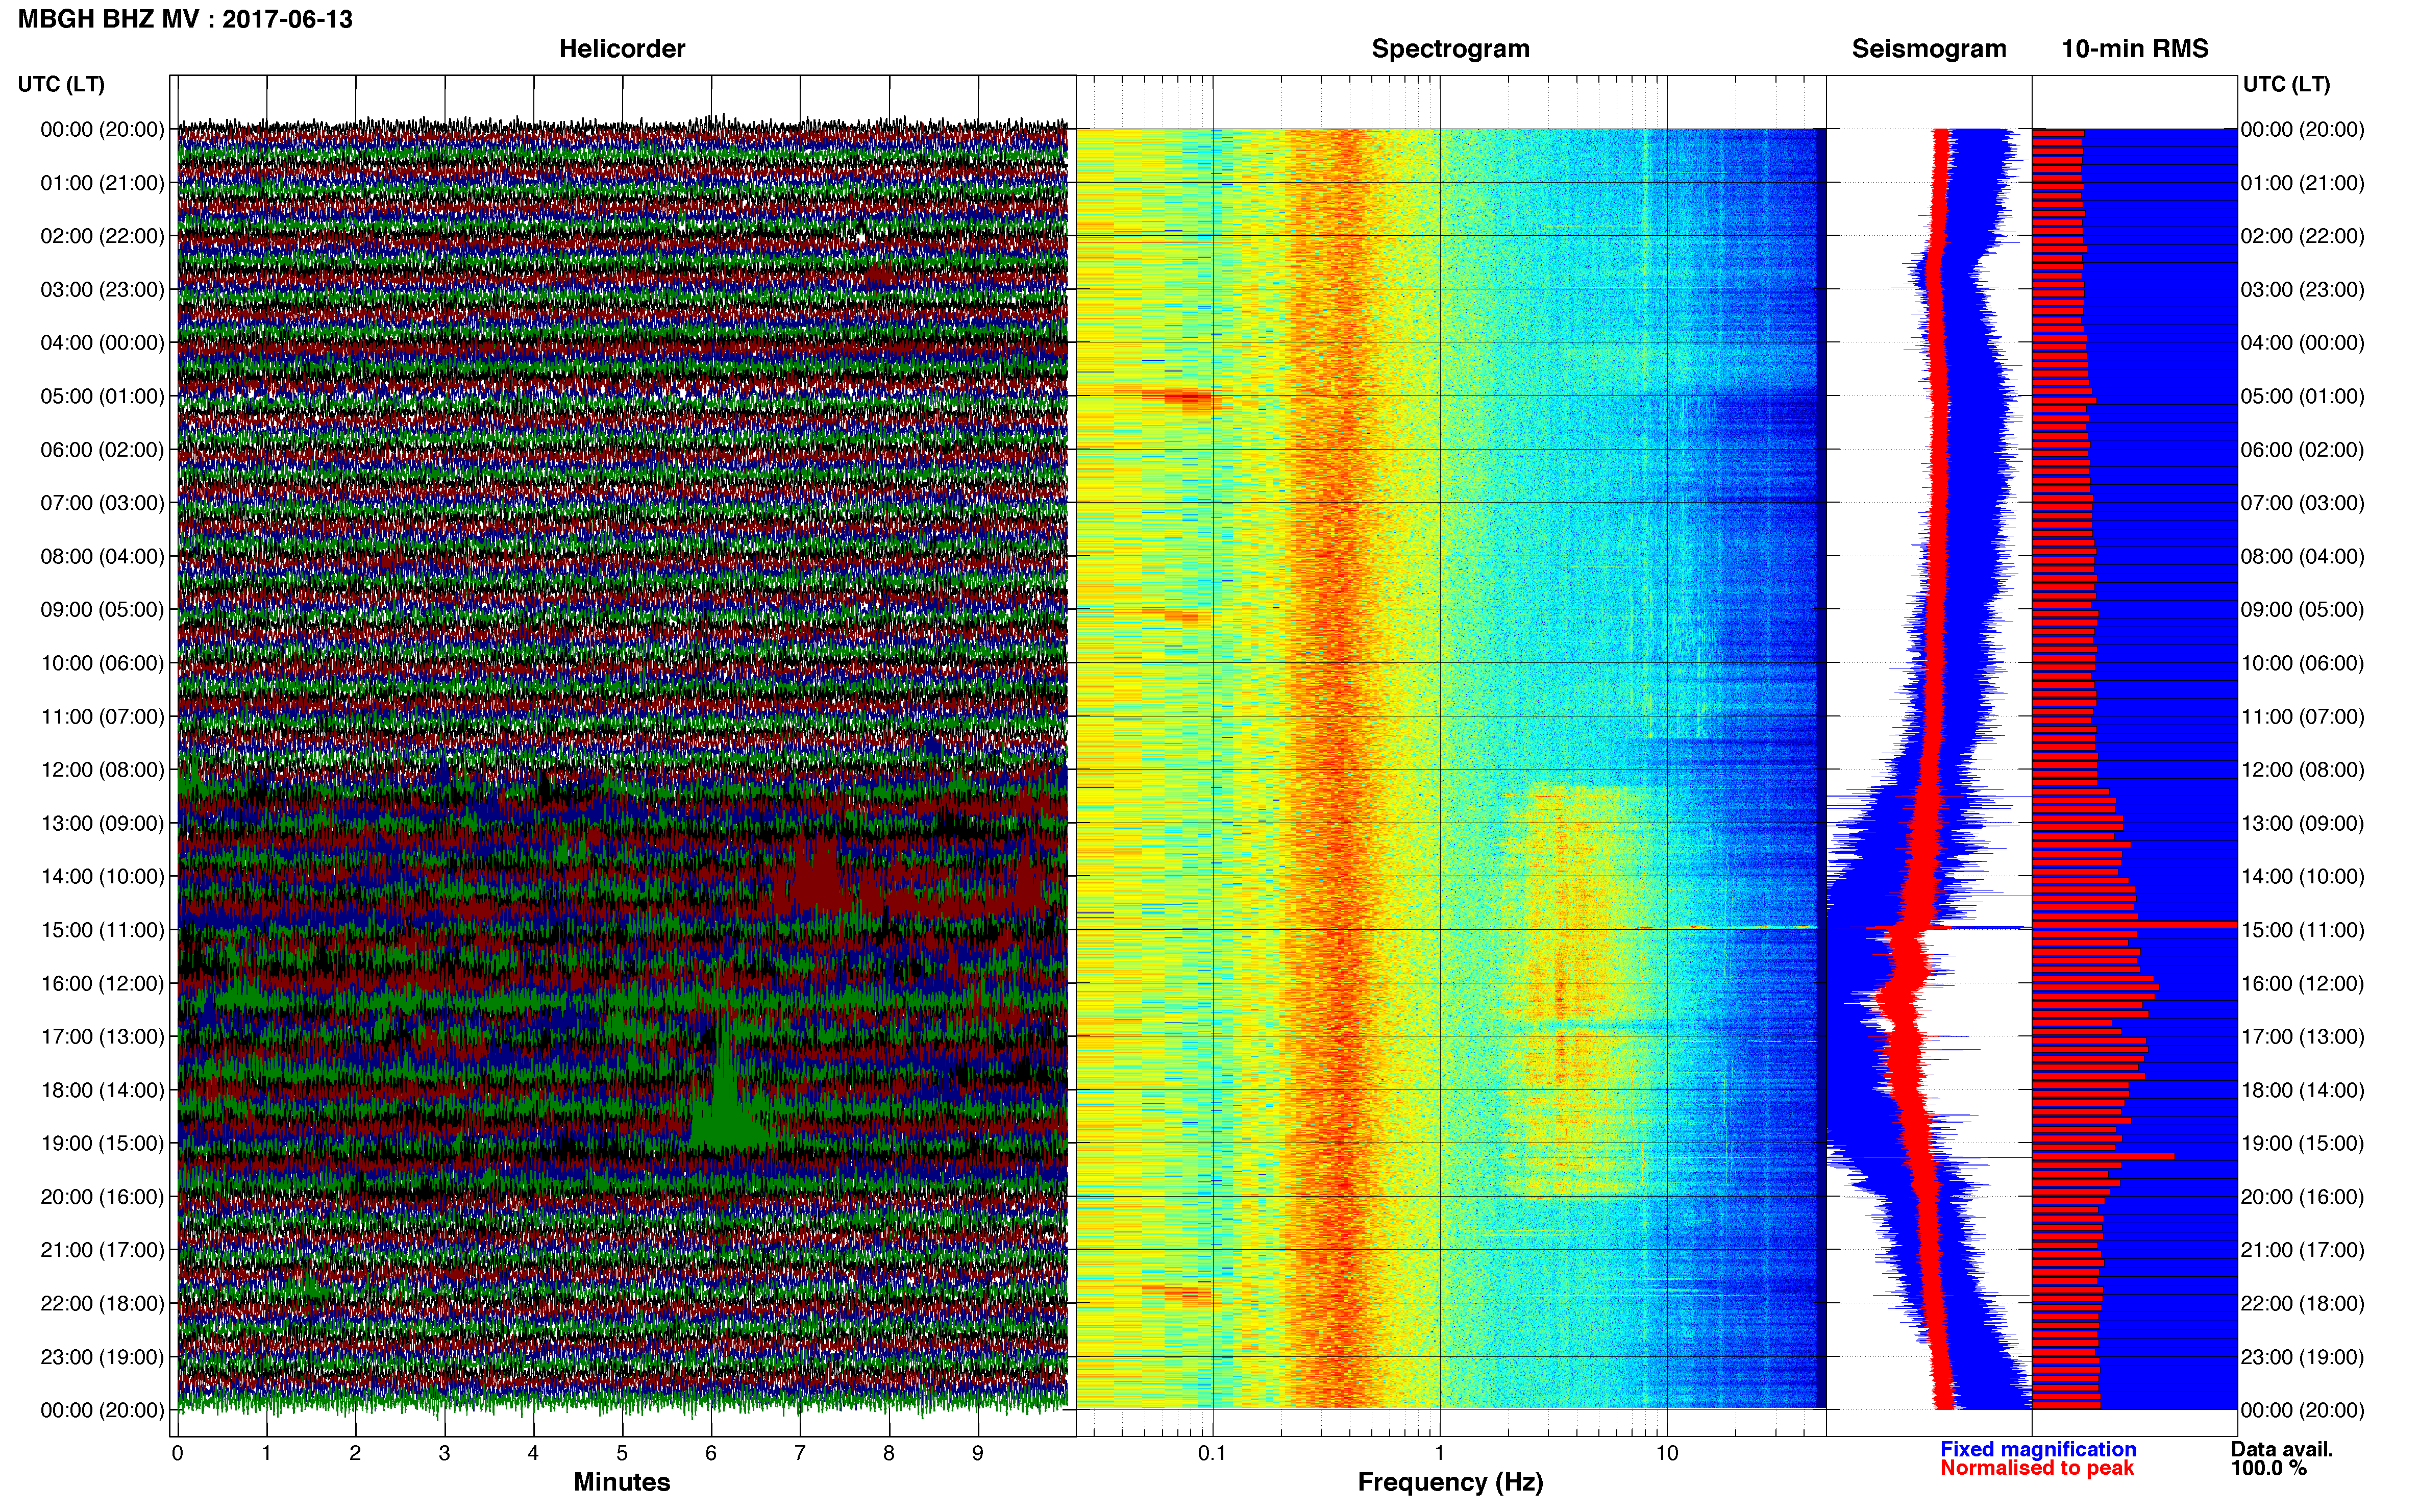
Task: Click the 'Frequency (Hz)' x-axis label
Action: (x=1450, y=1482)
